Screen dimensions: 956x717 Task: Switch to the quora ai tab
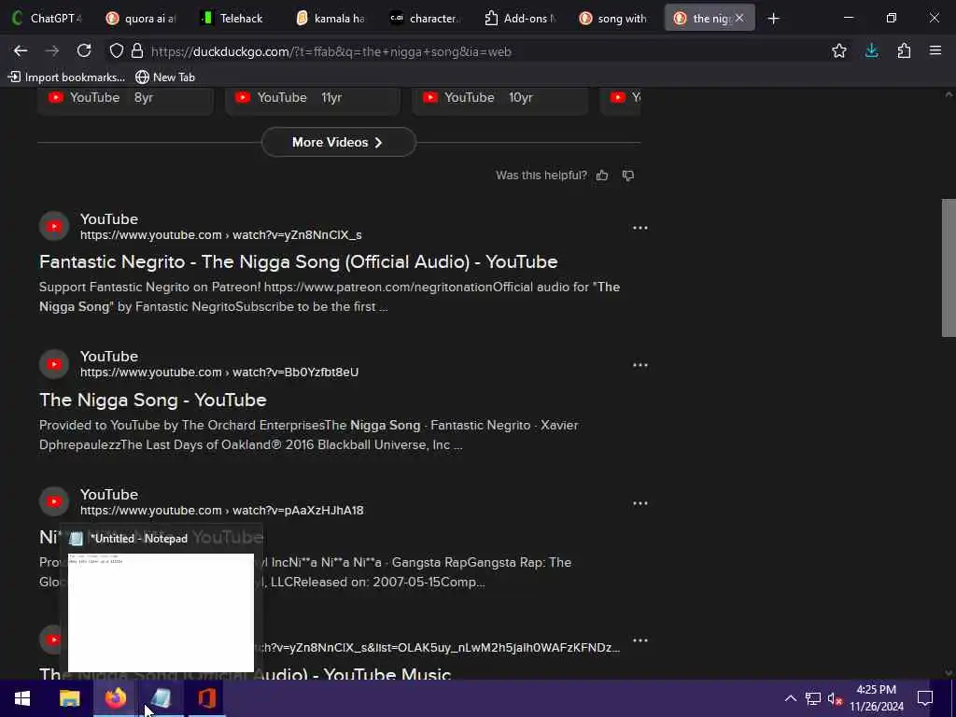[x=142, y=19]
